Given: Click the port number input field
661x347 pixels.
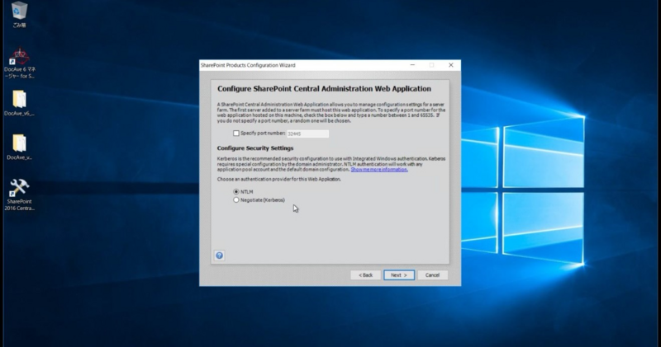Looking at the screenshot, I should click(x=307, y=134).
